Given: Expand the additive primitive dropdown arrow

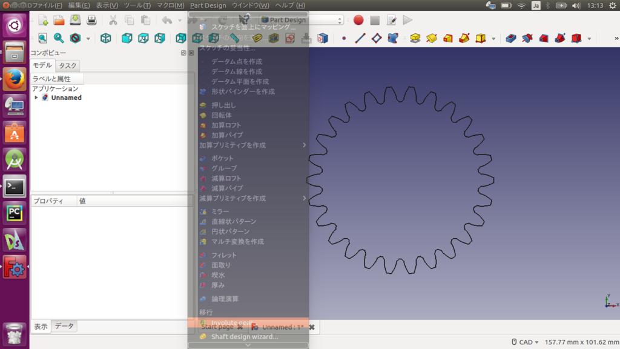Looking at the screenshot, I should pyautogui.click(x=493, y=38).
